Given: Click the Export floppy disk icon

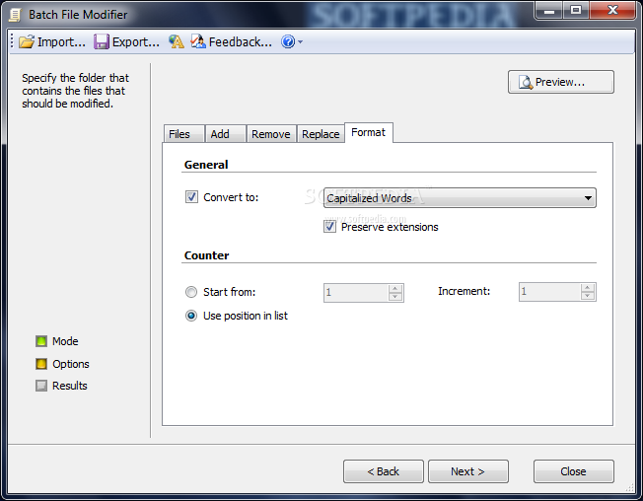Looking at the screenshot, I should pyautogui.click(x=102, y=41).
